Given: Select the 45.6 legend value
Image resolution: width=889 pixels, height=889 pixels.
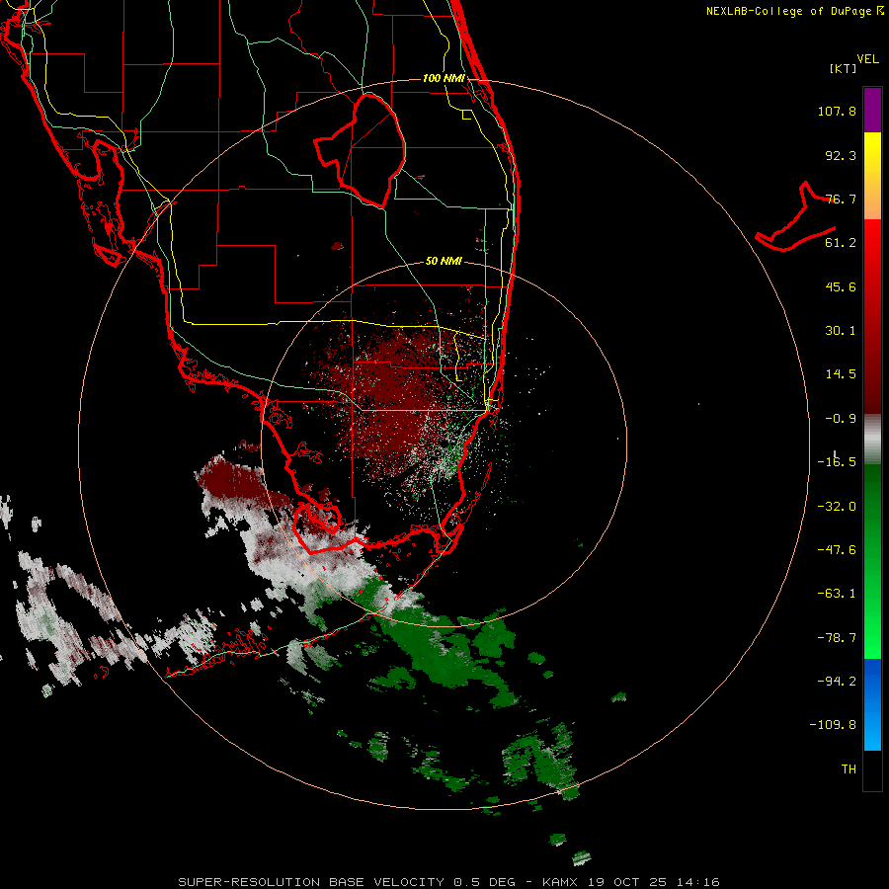Looking at the screenshot, I should (841, 286).
